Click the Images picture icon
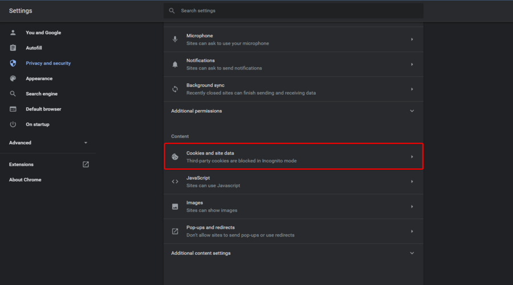The image size is (513, 285). [175, 206]
